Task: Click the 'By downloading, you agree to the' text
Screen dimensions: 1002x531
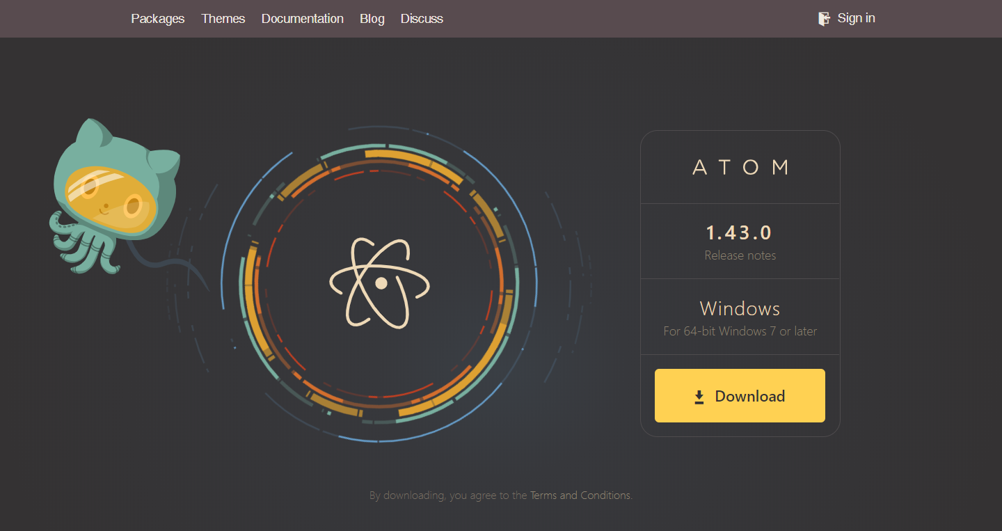Action: (448, 496)
